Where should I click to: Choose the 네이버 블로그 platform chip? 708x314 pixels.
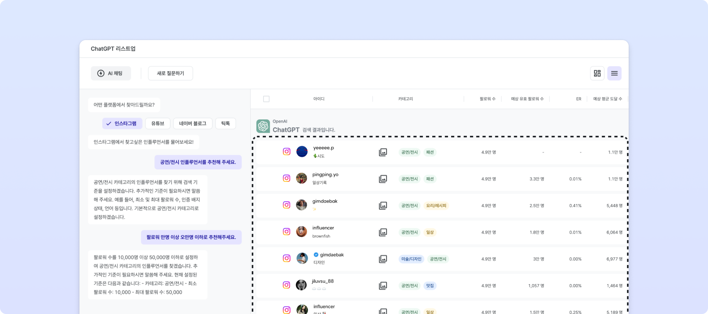193,124
